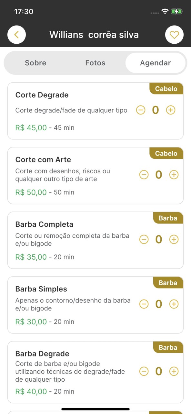Switch to the Sobre tab
Viewport: 191px width, 414px height.
(35, 63)
